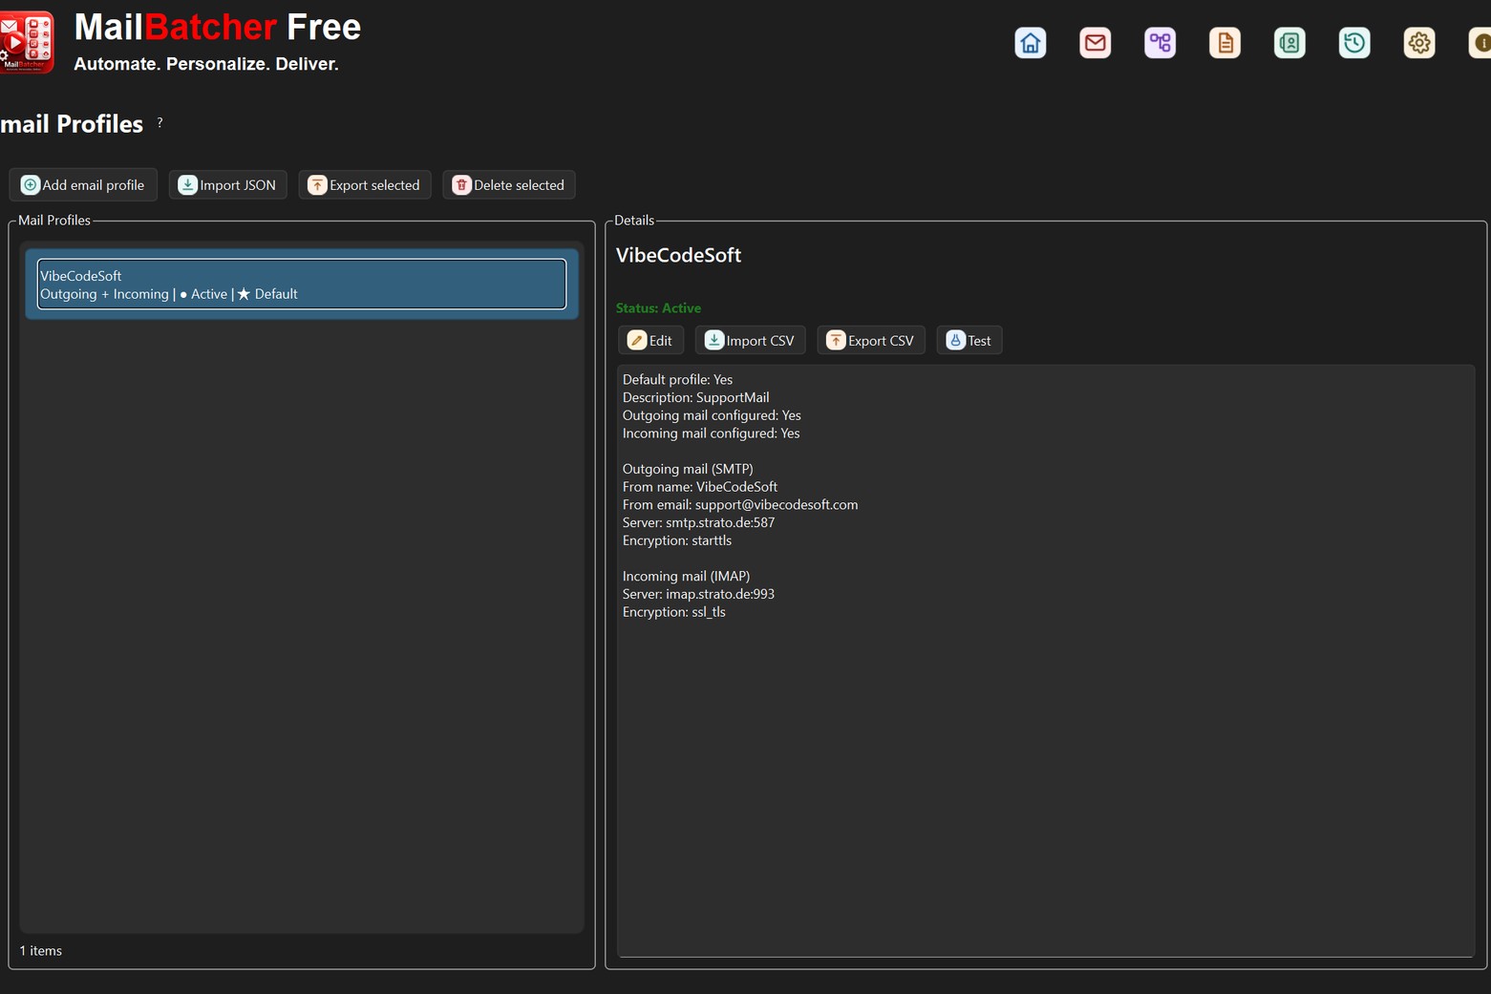Click the green Status: Active text
Screen dimensions: 1491x994
658,308
